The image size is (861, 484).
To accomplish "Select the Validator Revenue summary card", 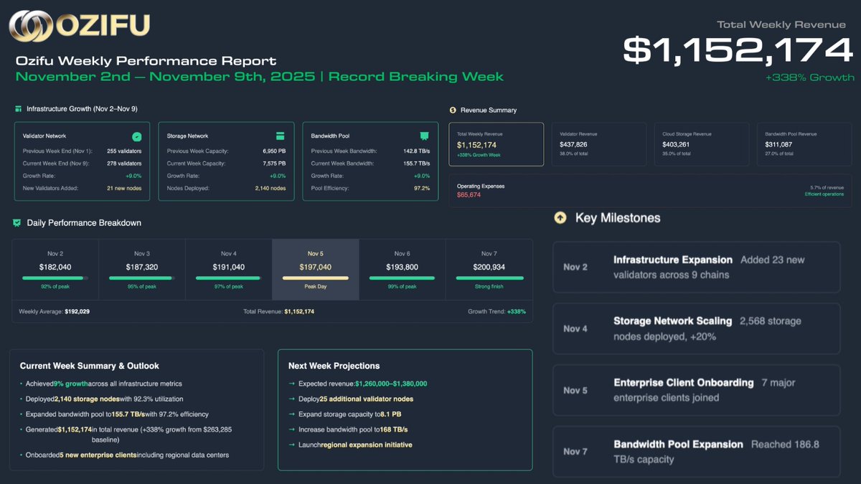I will tap(601, 143).
